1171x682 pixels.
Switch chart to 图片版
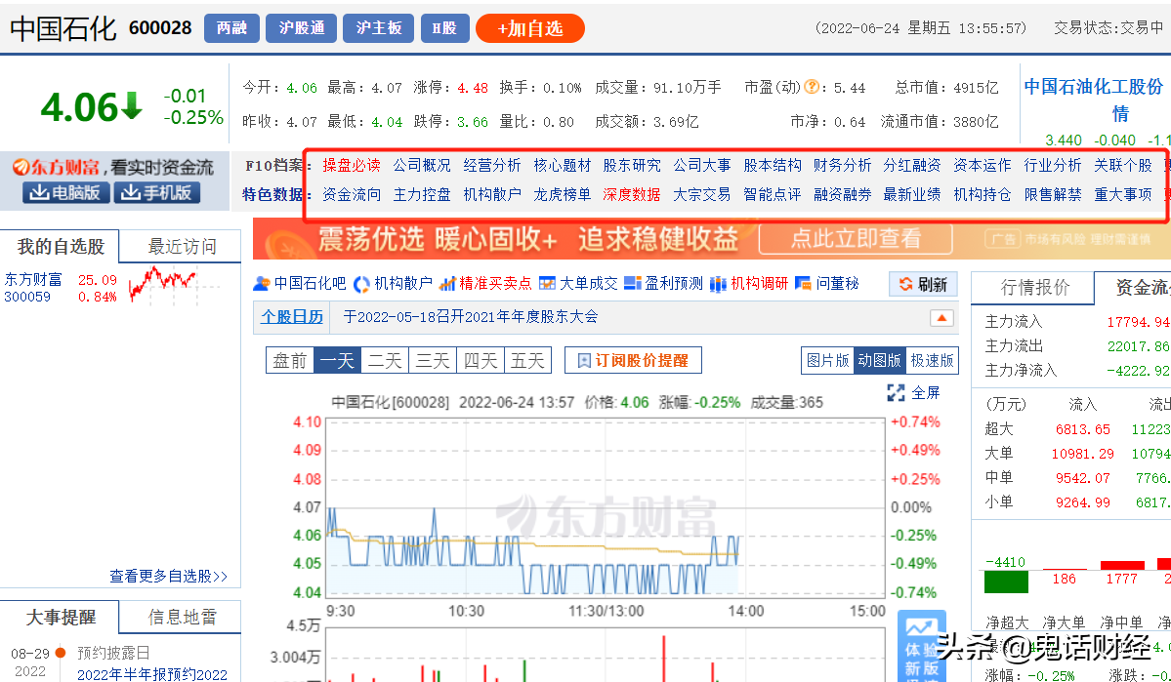[827, 360]
